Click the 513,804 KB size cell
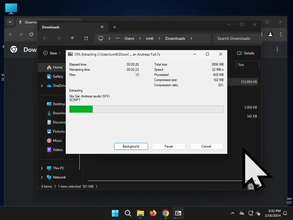Screen dimensions: 293x220 249,82
